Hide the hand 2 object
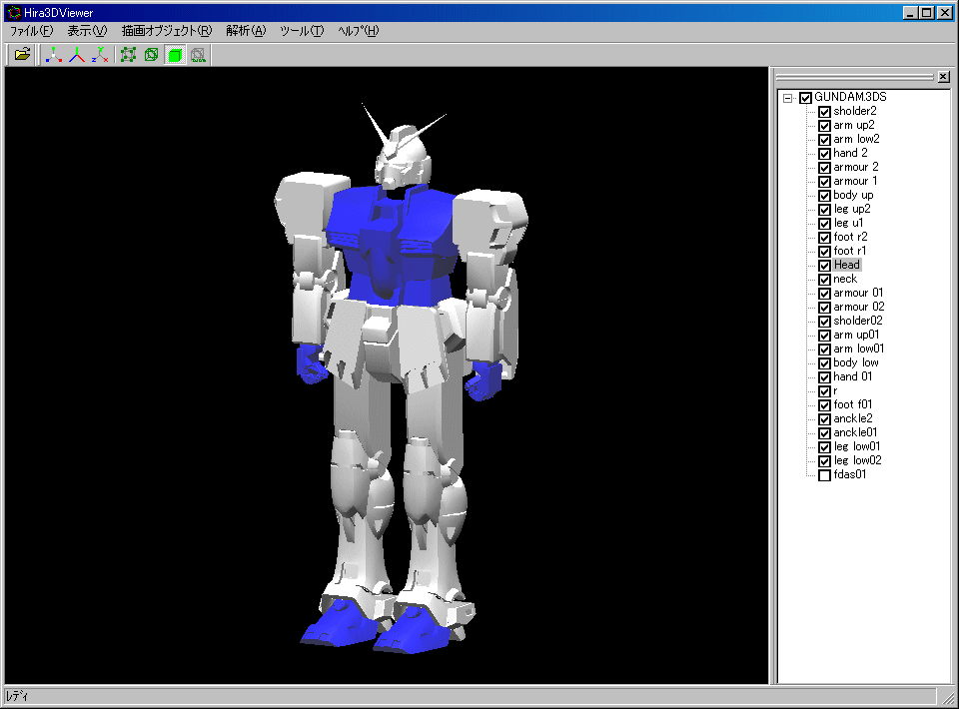Image resolution: width=959 pixels, height=709 pixels. [x=824, y=154]
